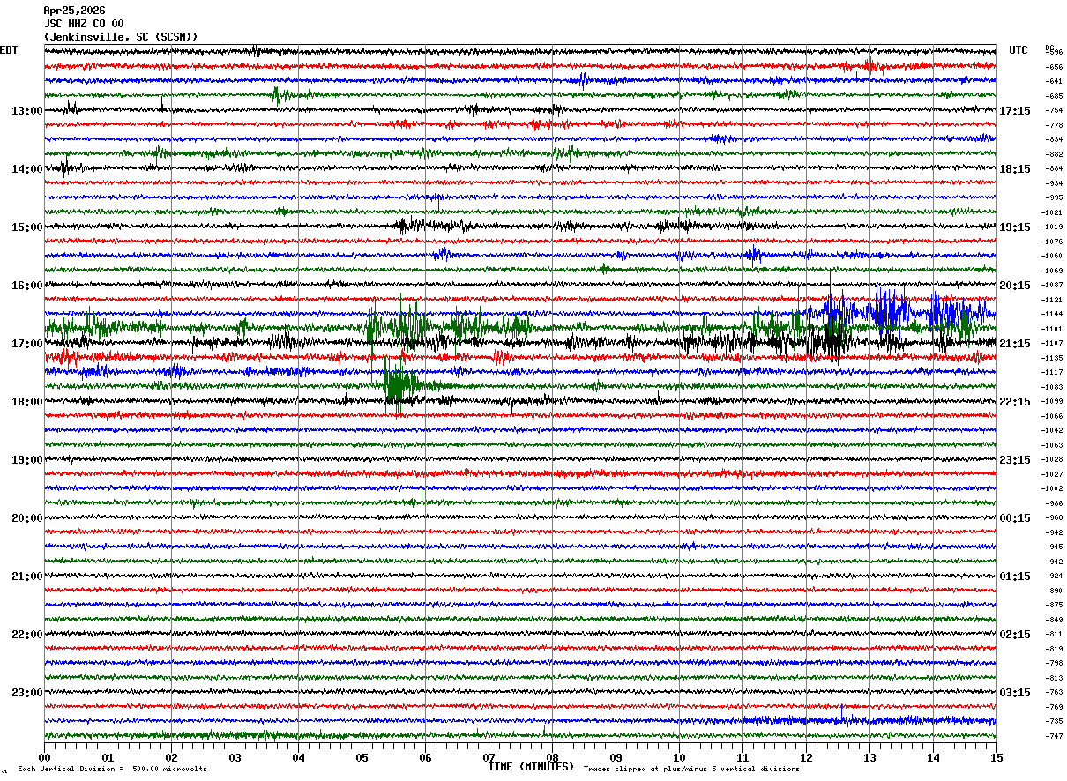Click the DC offset value -1144

(1054, 315)
